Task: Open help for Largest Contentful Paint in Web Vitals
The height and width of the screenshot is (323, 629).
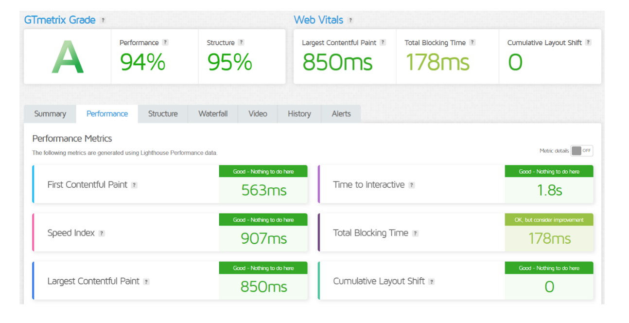Action: 383,43
